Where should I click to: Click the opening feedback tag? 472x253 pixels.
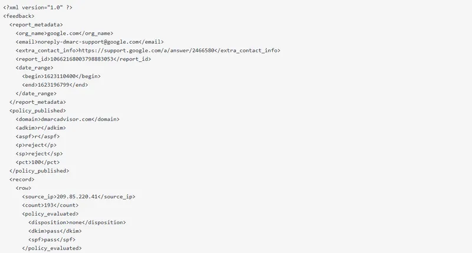[x=18, y=16]
